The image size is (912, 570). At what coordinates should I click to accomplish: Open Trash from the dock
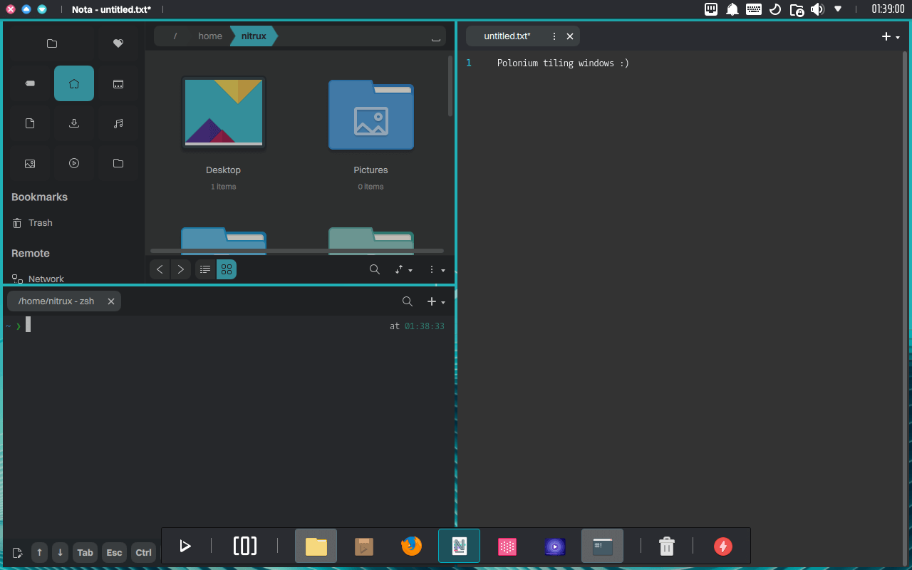665,546
